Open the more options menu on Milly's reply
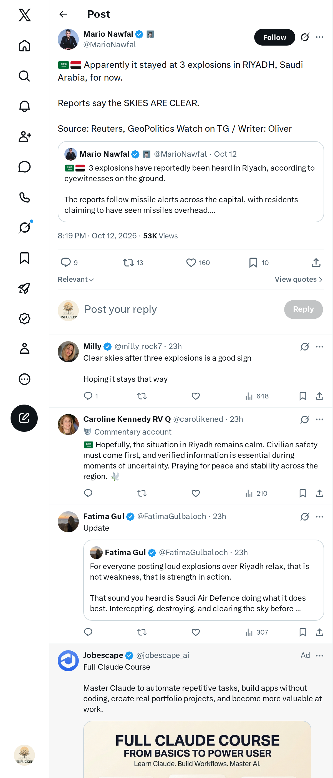333x778 pixels. point(319,346)
